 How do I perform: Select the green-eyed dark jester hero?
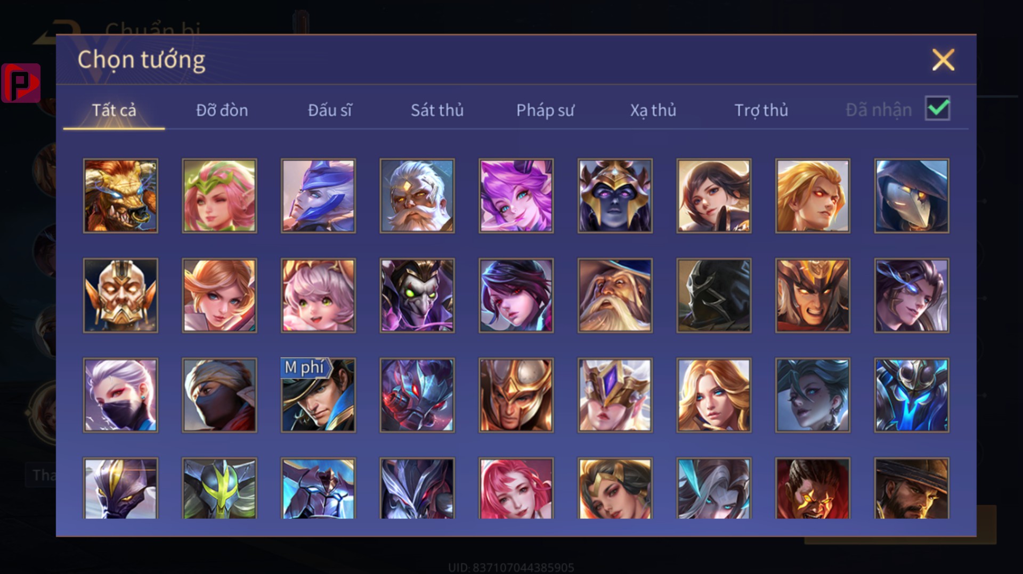(x=417, y=296)
